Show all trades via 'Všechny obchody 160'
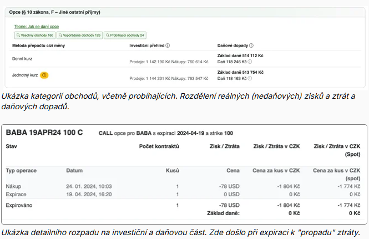Viewport: 369px width, 239px height. 35,35
